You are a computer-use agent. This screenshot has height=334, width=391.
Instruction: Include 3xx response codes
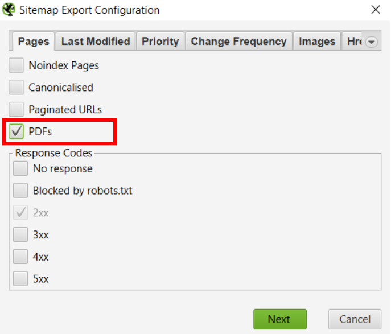20,234
